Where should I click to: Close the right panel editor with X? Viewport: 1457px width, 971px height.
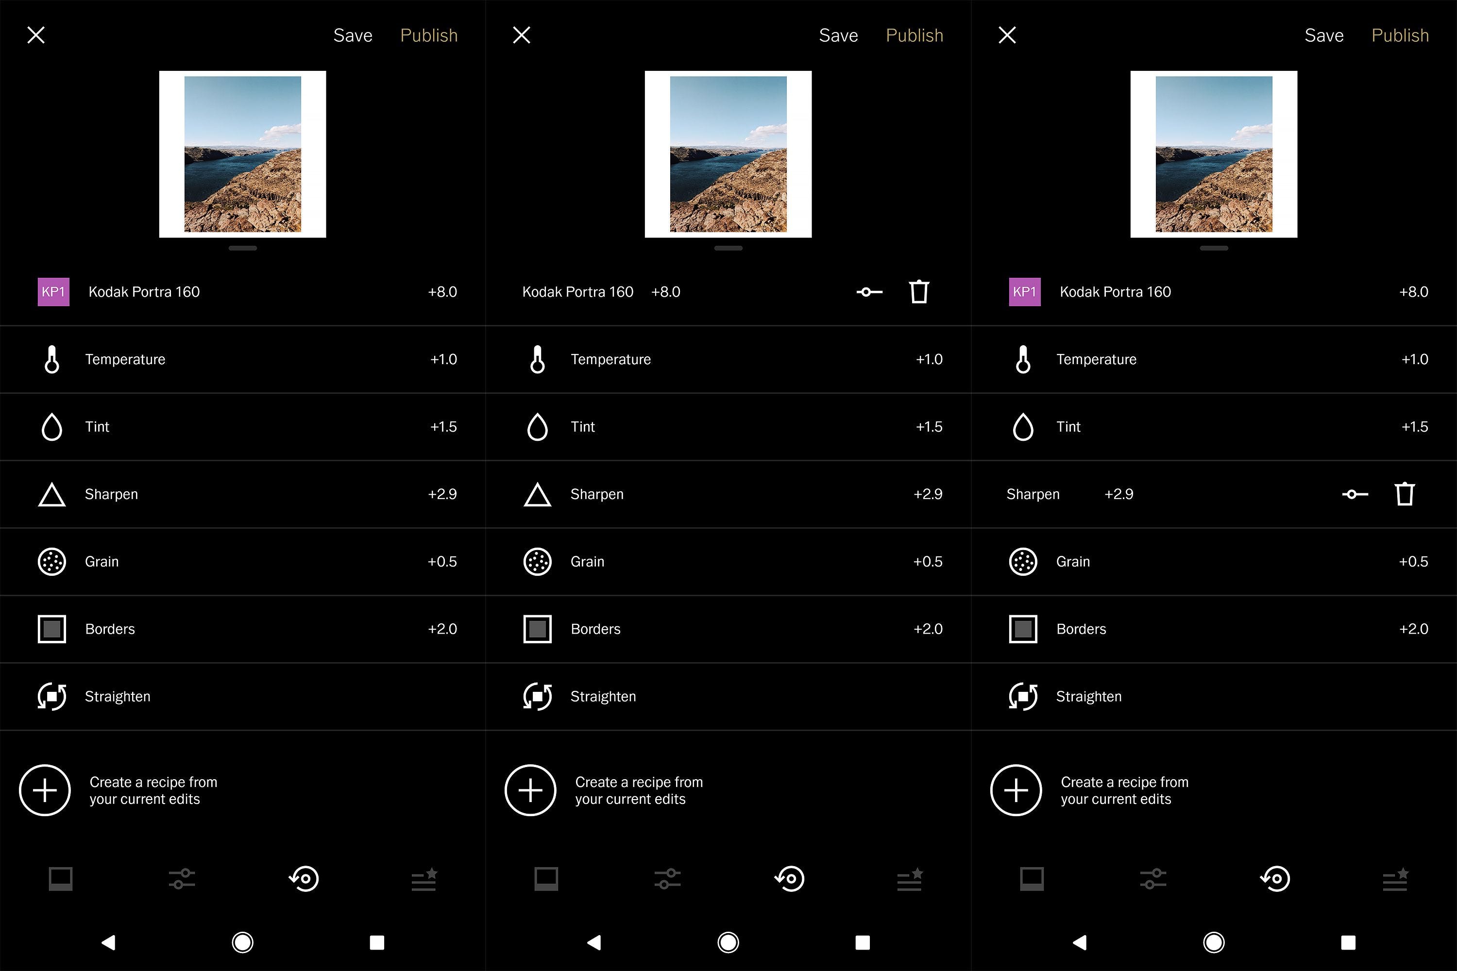pyautogui.click(x=1007, y=35)
